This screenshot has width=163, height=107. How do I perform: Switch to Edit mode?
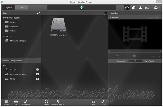pos(21,8)
